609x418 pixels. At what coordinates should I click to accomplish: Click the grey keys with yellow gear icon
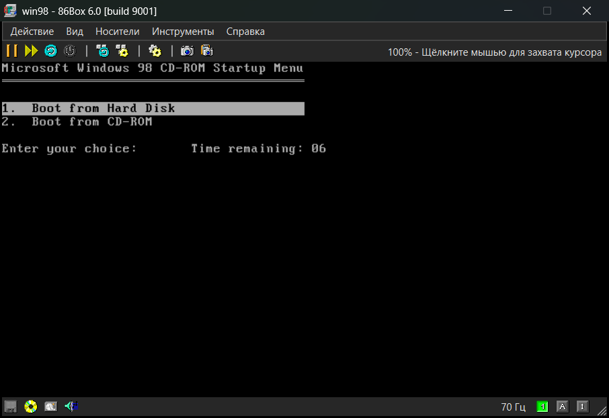tap(122, 51)
